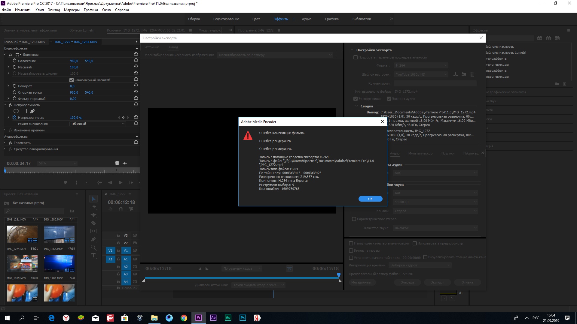The width and height of the screenshot is (577, 324).
Task: Click the Delete preset trash icon
Action: pyautogui.click(x=472, y=74)
